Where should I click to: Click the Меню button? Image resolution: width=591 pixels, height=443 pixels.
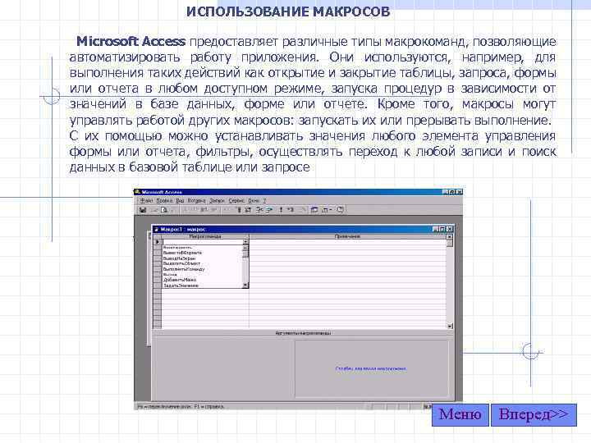coord(460,415)
